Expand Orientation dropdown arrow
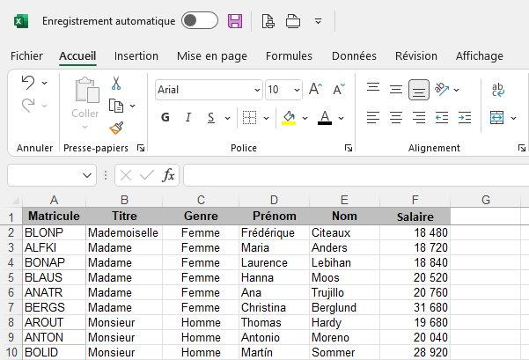This screenshot has width=529, height=360. click(456, 90)
